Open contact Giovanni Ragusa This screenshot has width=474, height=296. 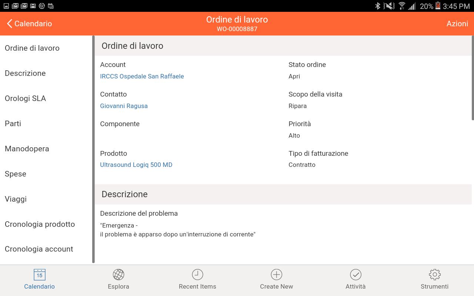124,106
